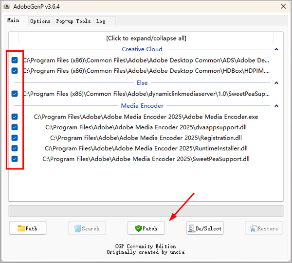Uncheck the Registration.dll checkbox
Screen dimensions: 292x263
[15, 138]
